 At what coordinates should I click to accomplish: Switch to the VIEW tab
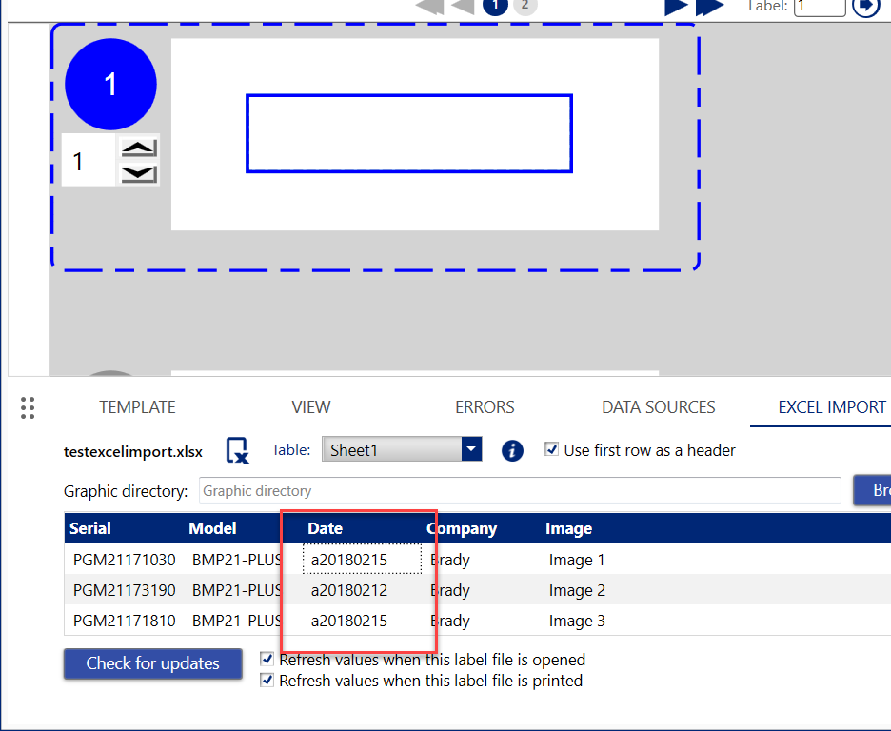pyautogui.click(x=310, y=406)
